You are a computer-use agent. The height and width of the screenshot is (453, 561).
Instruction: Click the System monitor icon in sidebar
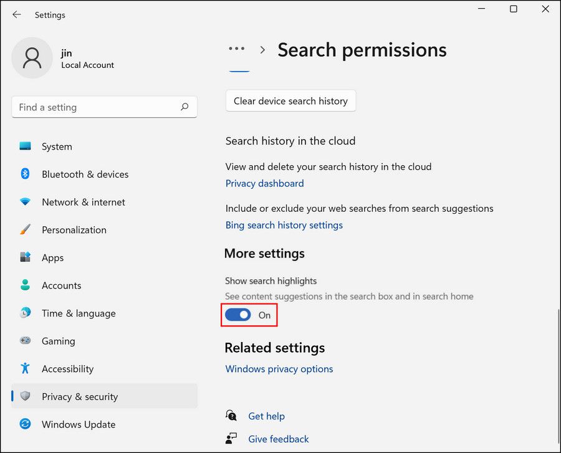(x=25, y=146)
